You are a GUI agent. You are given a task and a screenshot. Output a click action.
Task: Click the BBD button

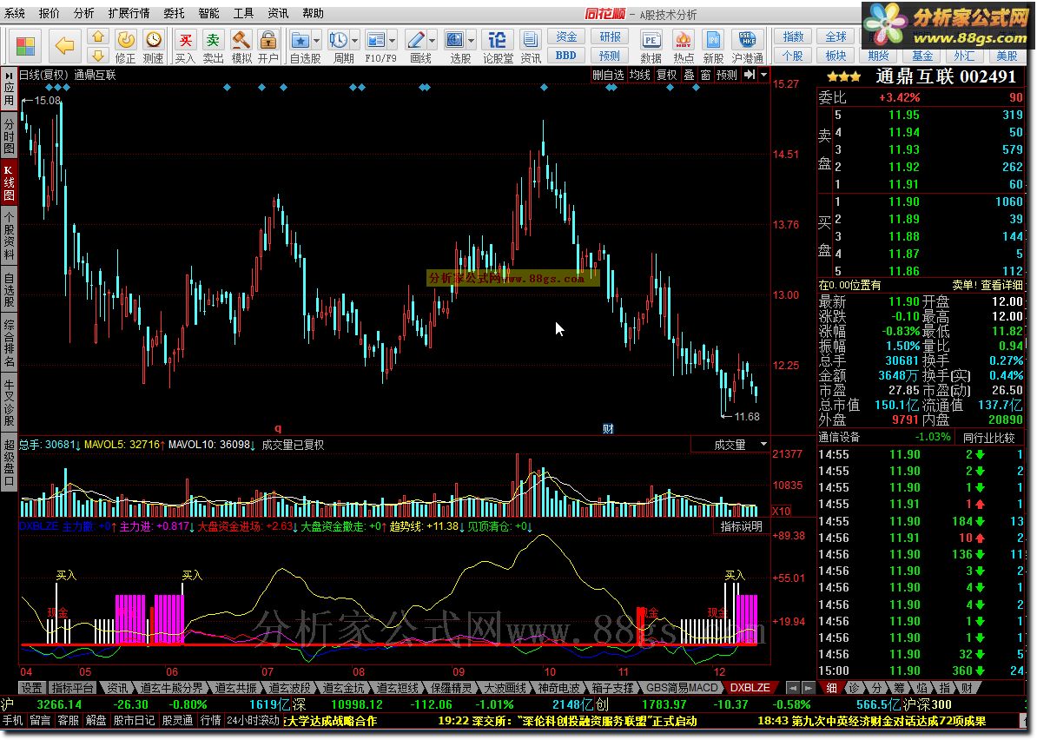pyautogui.click(x=566, y=55)
